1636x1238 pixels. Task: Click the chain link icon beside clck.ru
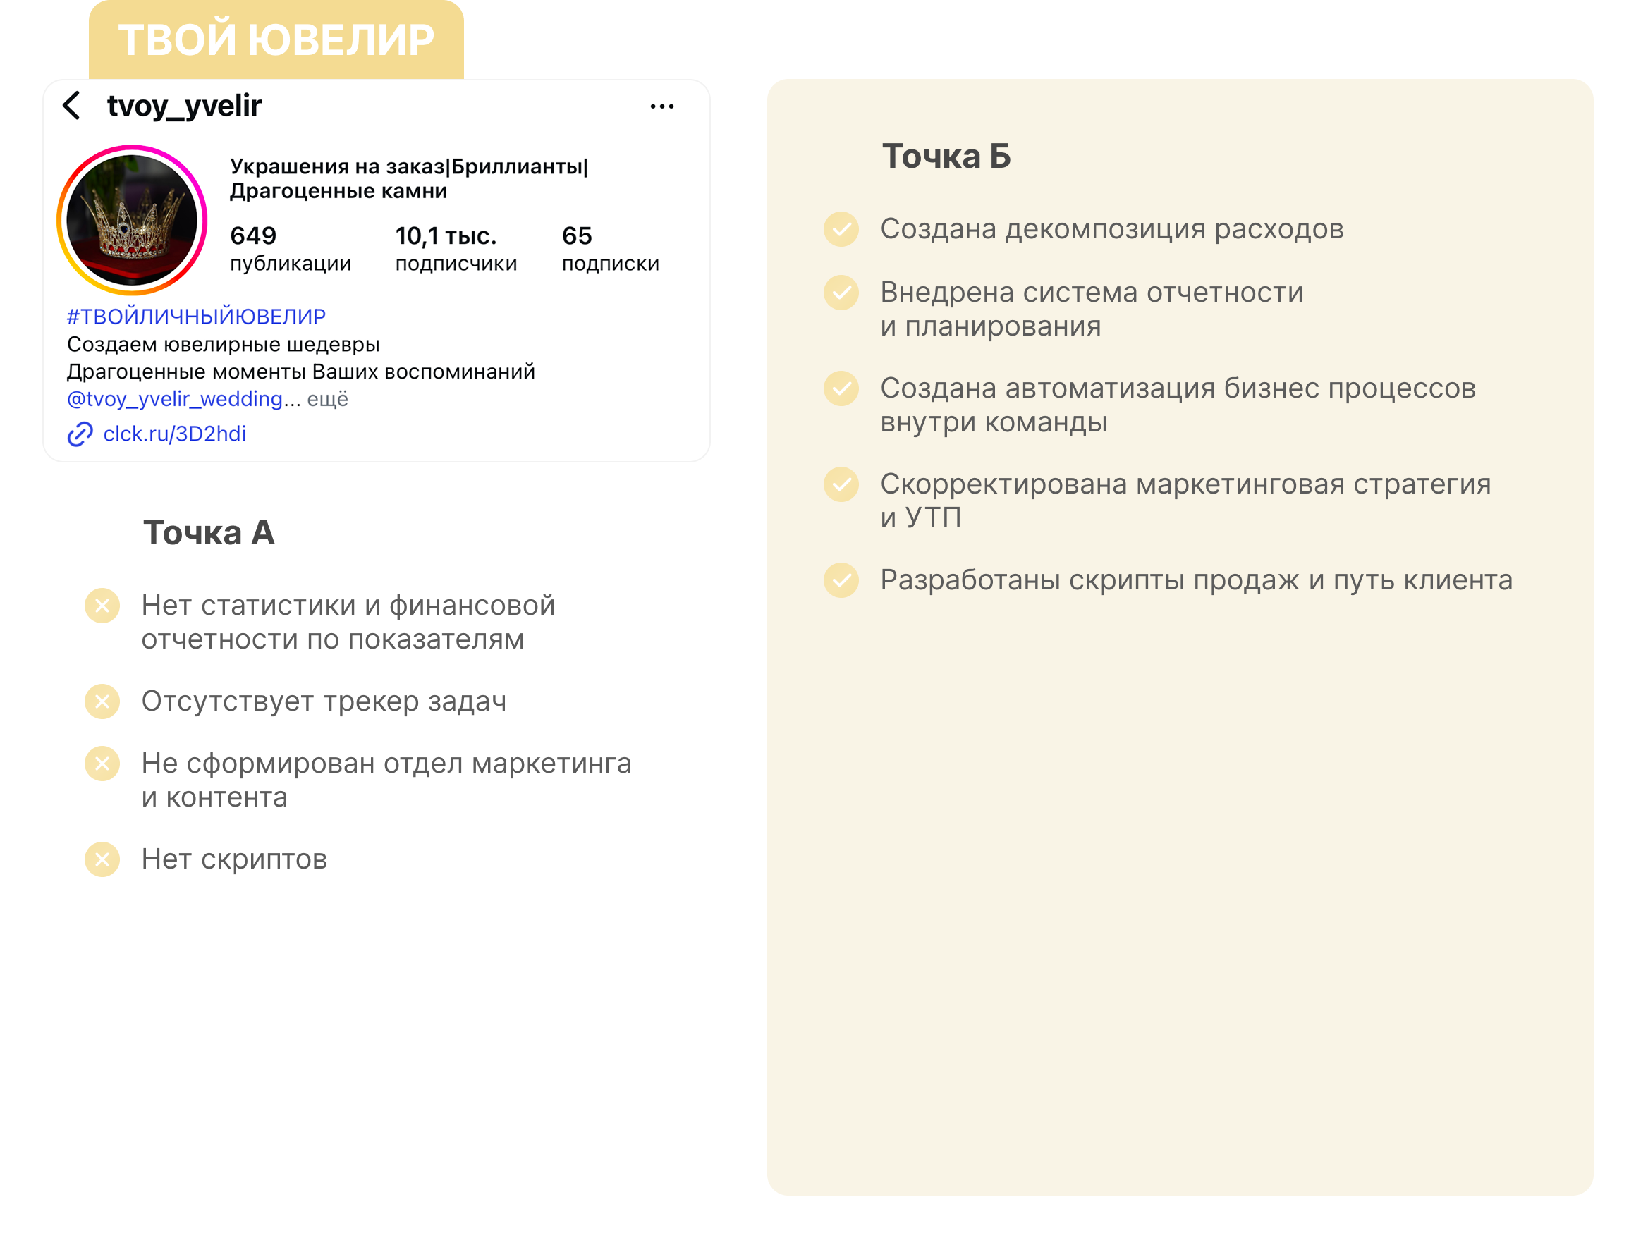point(80,434)
